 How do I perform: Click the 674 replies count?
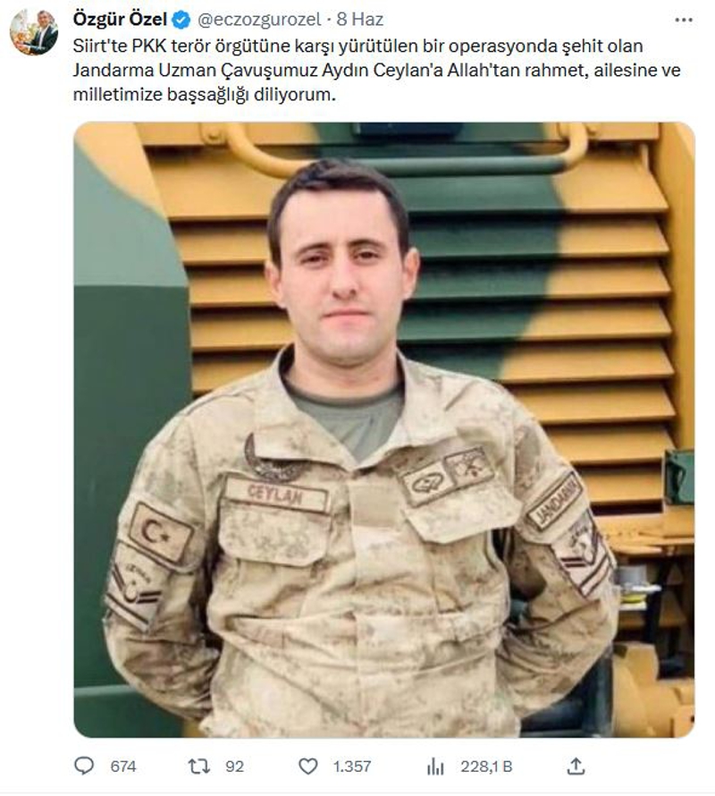click(x=123, y=766)
